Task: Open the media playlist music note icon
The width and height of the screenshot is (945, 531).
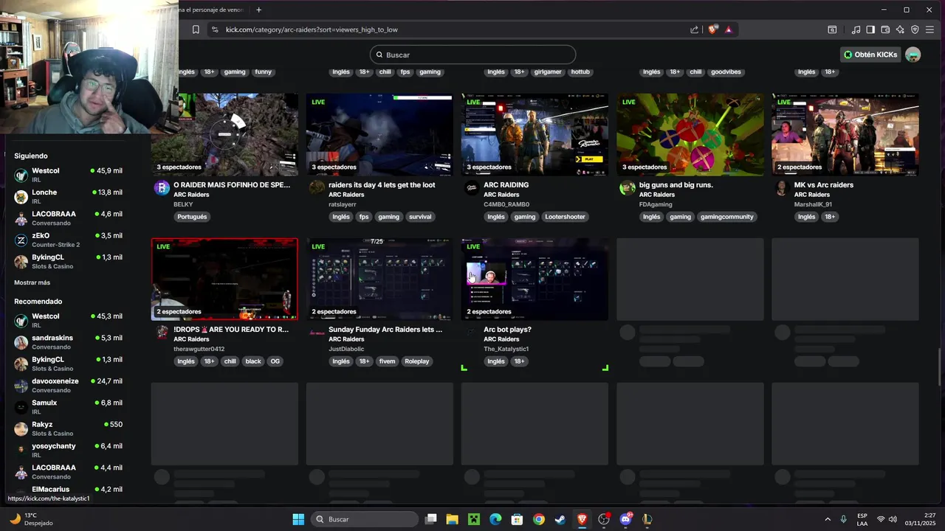Action: coord(856,29)
